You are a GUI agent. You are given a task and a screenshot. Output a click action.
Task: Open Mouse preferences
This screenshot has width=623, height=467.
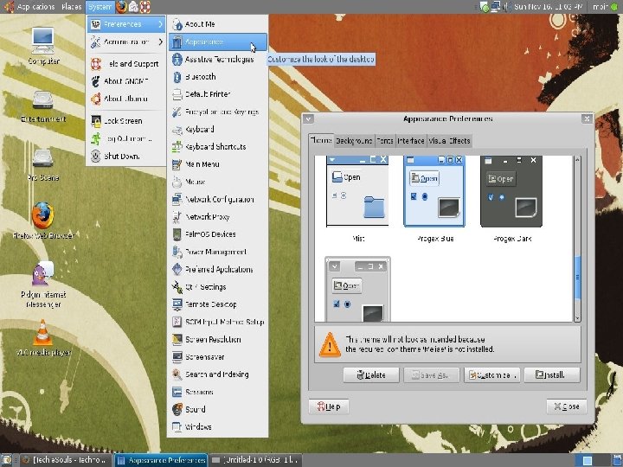(218, 182)
